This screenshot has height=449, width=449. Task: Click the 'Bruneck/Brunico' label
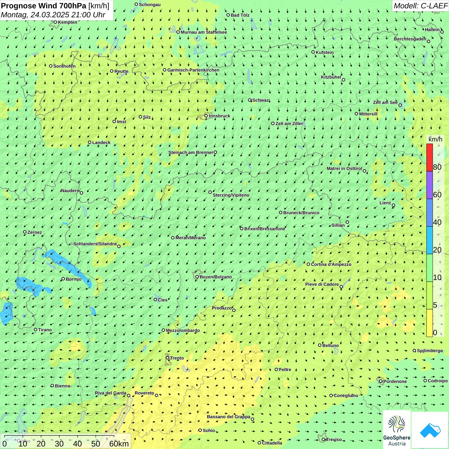point(301,213)
